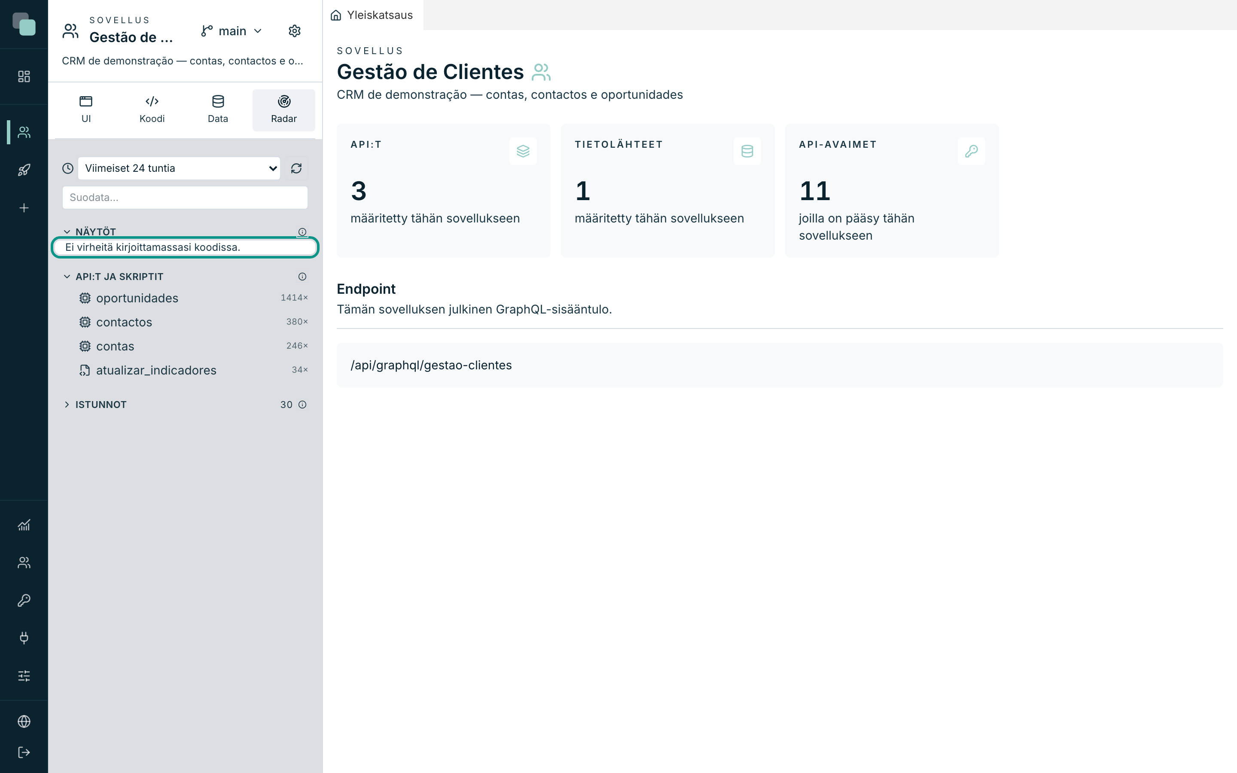Viewport: 1237px width, 773px height.
Task: Click info icon for NÄYTÖT section
Action: 302,232
